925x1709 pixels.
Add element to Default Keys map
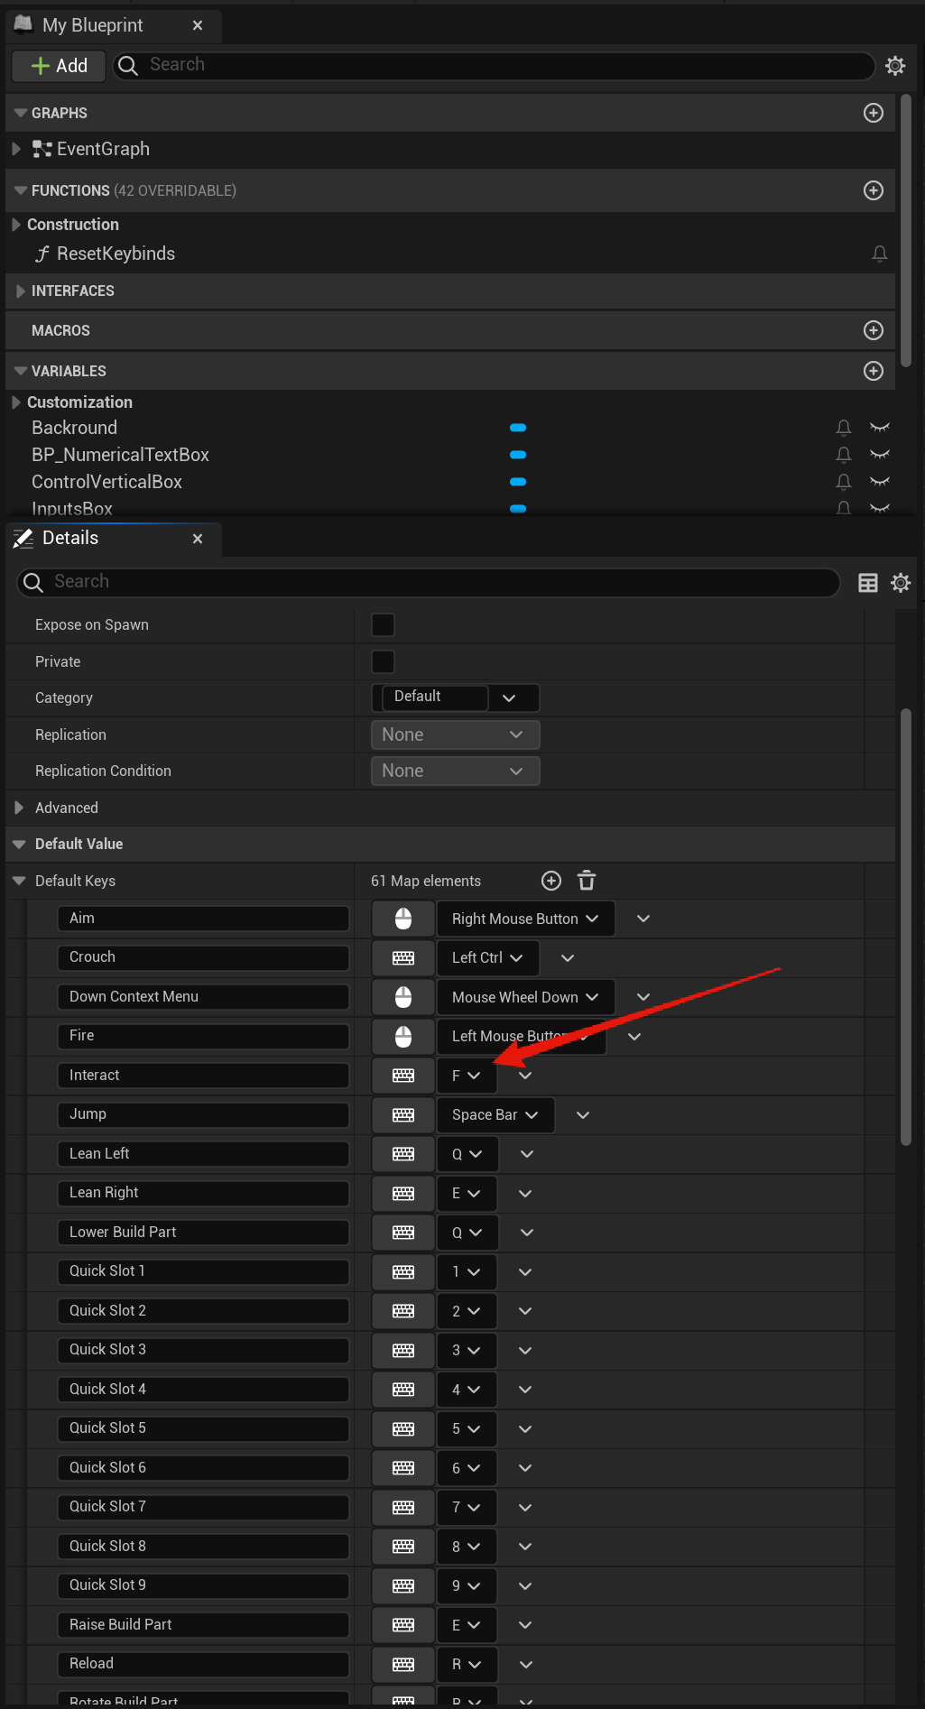(x=550, y=881)
